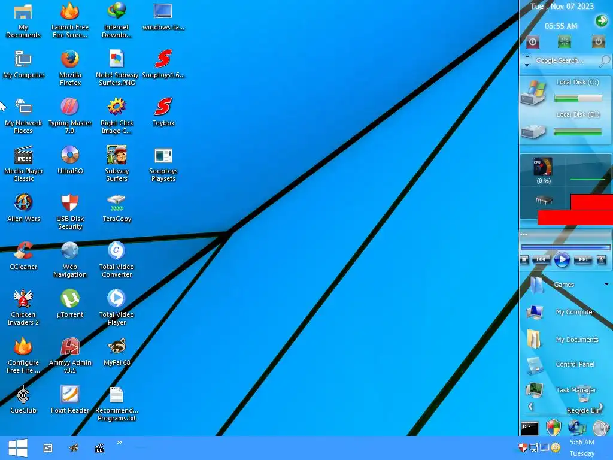Viewport: 613px width, 460px height.
Task: Open My Documents desktop icon
Action: [23, 20]
